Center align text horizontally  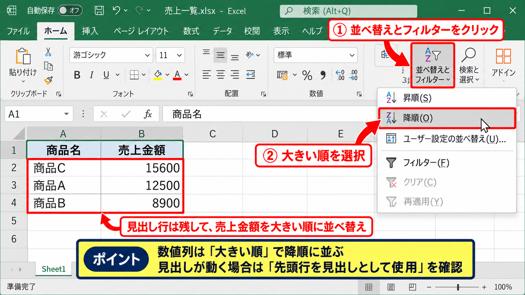click(x=220, y=75)
